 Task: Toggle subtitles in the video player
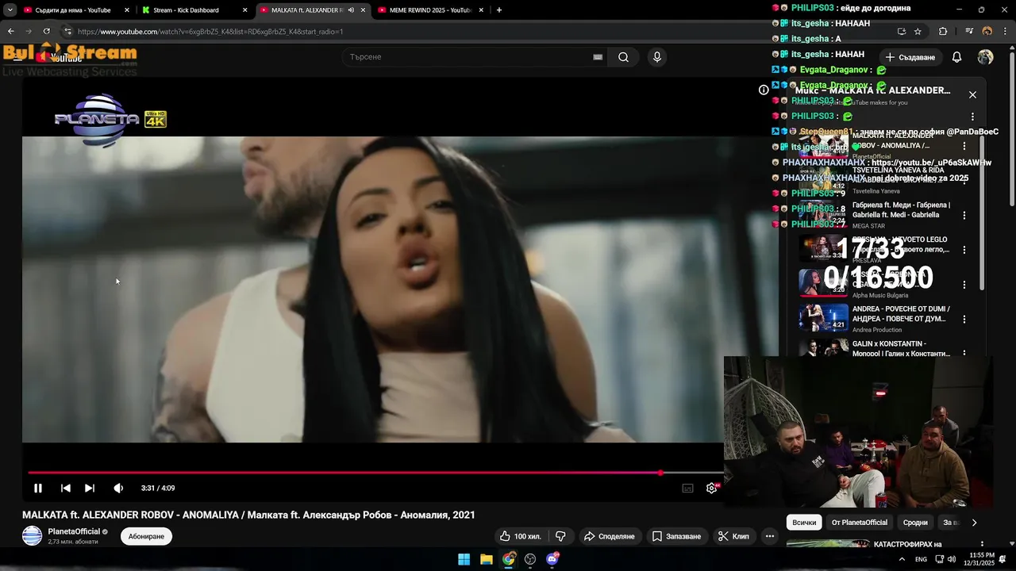688,489
